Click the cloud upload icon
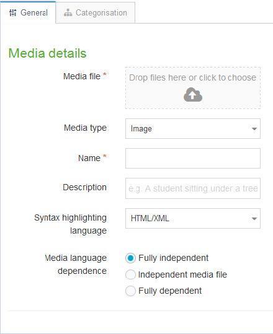 pos(193,95)
